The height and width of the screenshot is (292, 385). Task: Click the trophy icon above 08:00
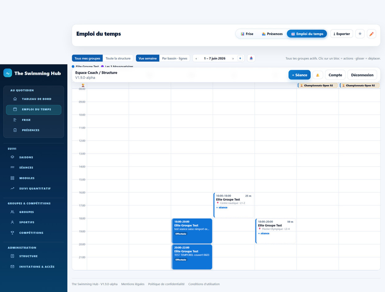coord(83,85)
